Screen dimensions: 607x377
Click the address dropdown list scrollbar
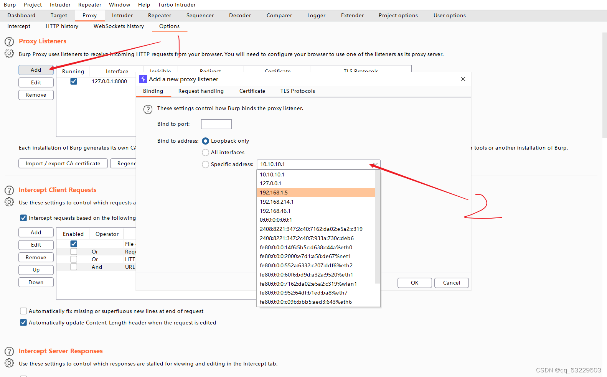378,226
